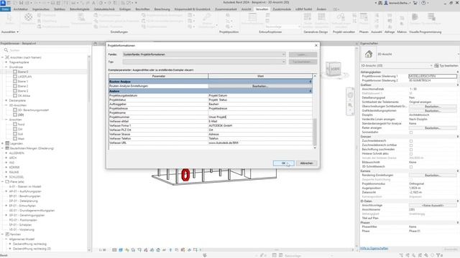460x258 pixels.
Task: Toggle the Sonnenbahn checkbox
Action: 411,133
